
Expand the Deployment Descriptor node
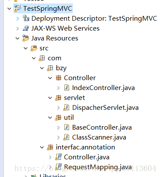click(x=18, y=19)
